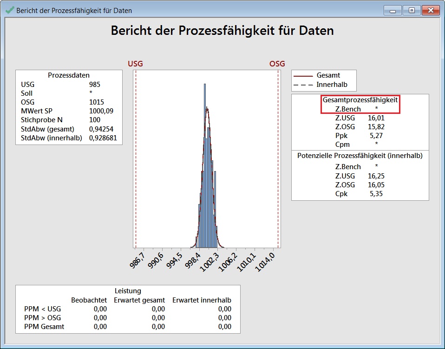Select the Cpk value 5,35
Screen dimensions: 445x349
(376, 194)
